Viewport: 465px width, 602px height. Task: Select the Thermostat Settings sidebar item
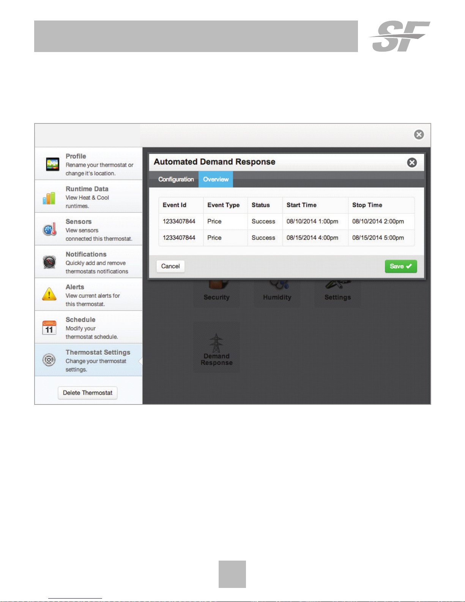[x=88, y=360]
